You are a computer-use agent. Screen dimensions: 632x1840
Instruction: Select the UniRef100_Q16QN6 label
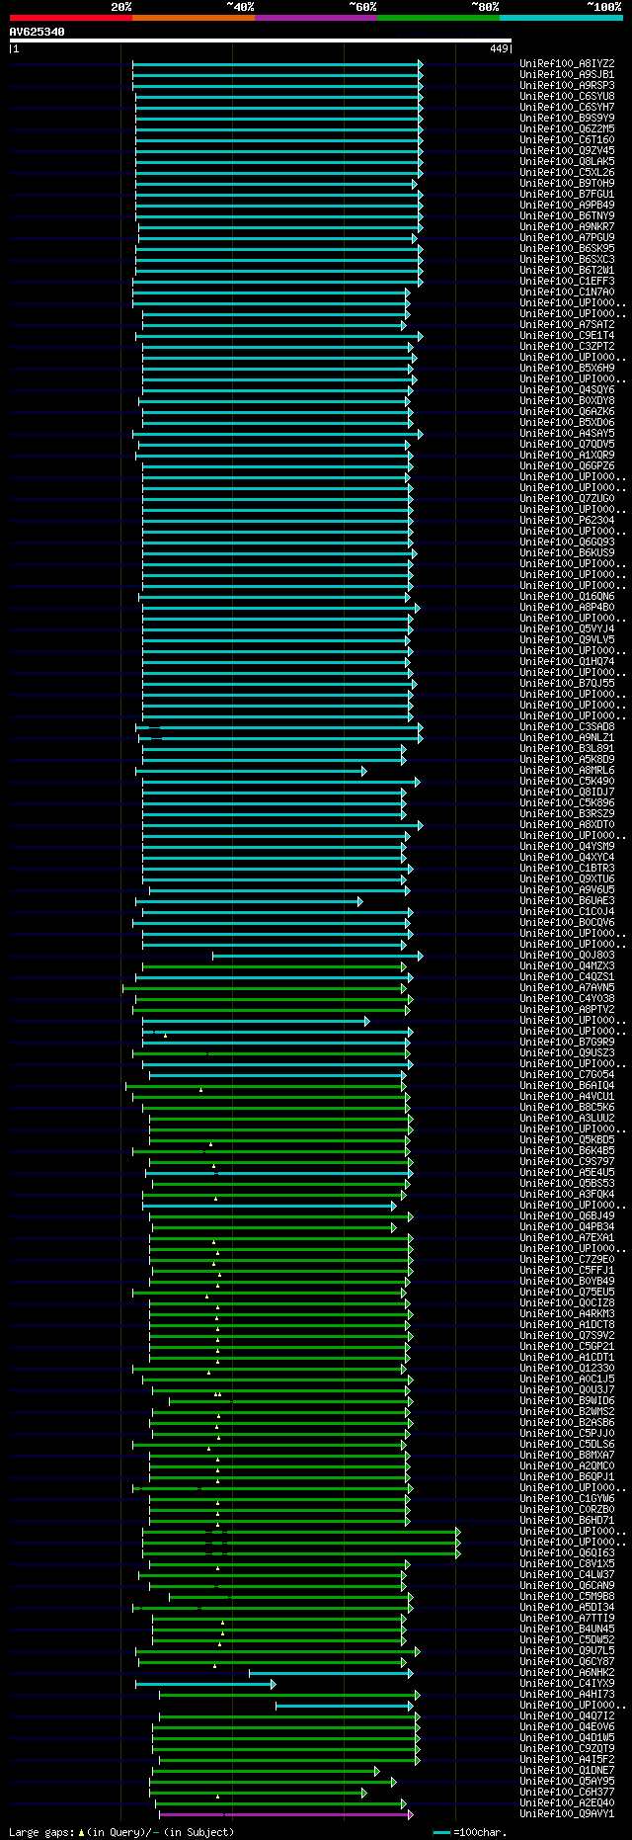tap(567, 596)
